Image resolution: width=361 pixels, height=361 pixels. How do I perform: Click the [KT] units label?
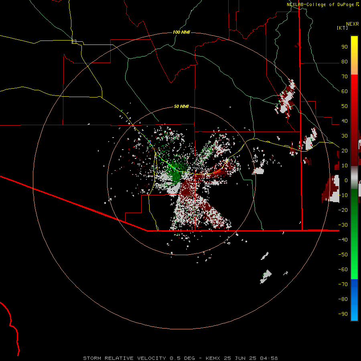click(342, 28)
